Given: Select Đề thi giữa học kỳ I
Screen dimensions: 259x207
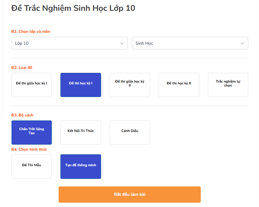Looking at the screenshot, I should [x=32, y=85].
